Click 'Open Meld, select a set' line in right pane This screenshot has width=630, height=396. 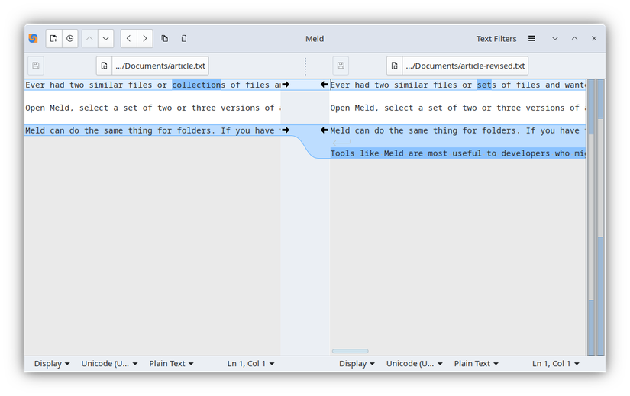click(457, 108)
